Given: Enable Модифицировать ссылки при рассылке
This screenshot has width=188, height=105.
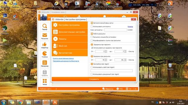Looking at the screenshot, I should click(x=91, y=41).
